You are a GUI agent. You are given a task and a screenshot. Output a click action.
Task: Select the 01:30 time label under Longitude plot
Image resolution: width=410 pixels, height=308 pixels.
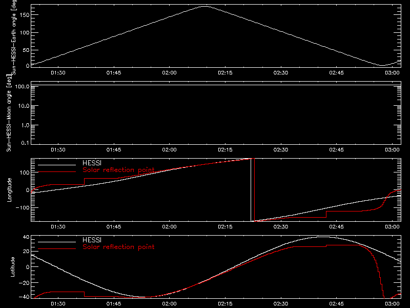click(58, 226)
